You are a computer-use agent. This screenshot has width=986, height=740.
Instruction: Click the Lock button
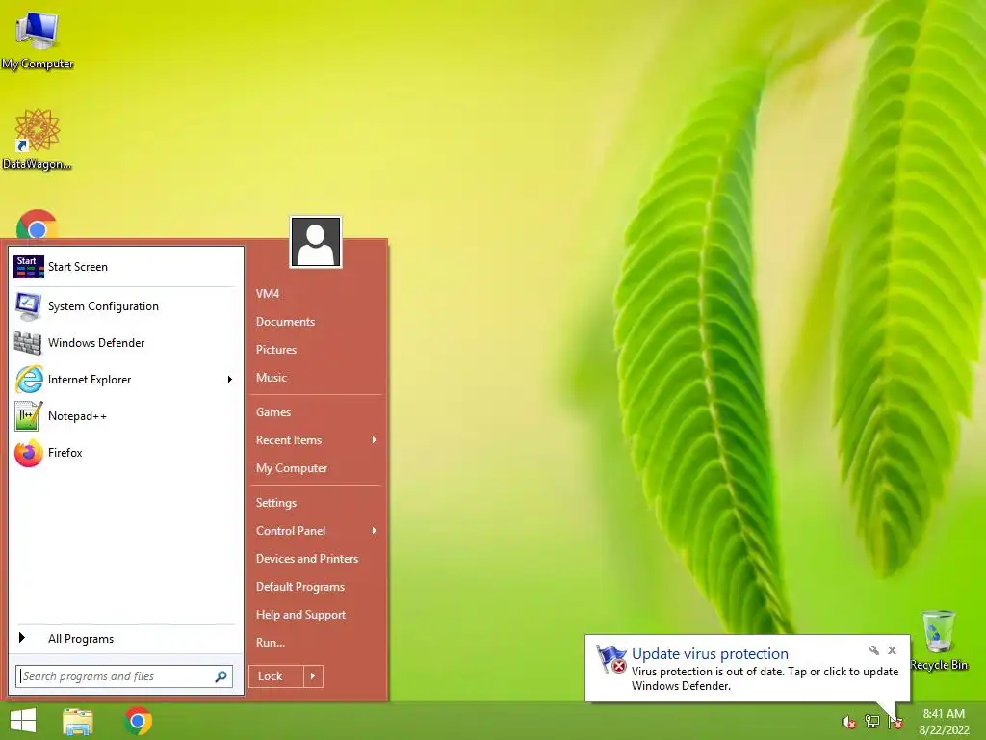click(276, 676)
